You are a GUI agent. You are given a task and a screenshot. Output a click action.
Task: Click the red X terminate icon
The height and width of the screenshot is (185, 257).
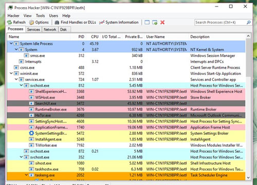tap(162, 23)
